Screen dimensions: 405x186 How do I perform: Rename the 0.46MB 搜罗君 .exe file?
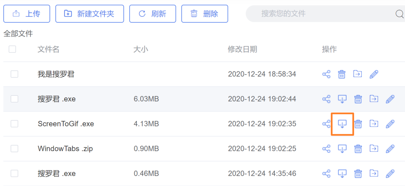coord(390,173)
